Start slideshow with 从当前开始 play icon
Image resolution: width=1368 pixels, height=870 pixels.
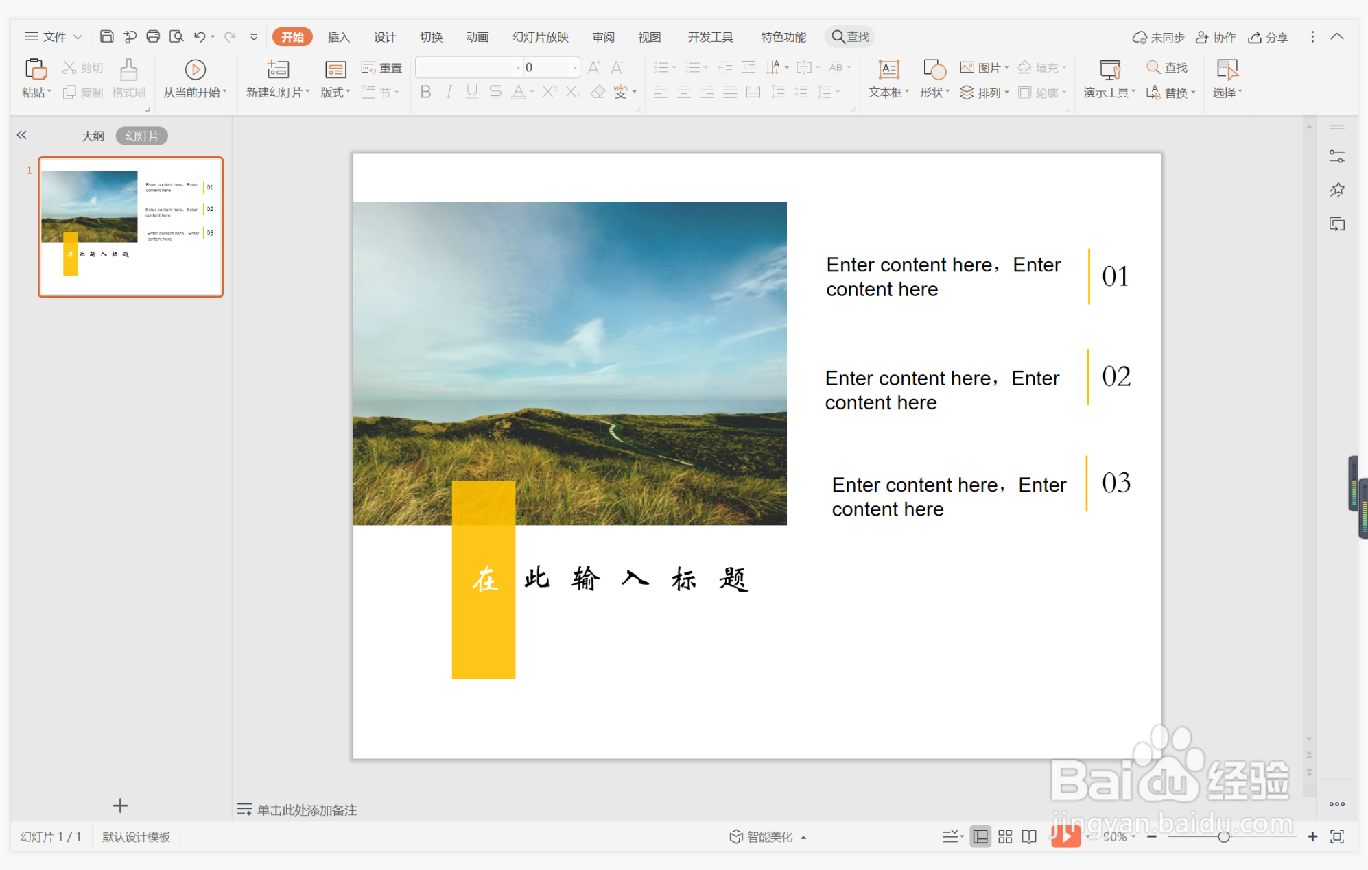[195, 69]
